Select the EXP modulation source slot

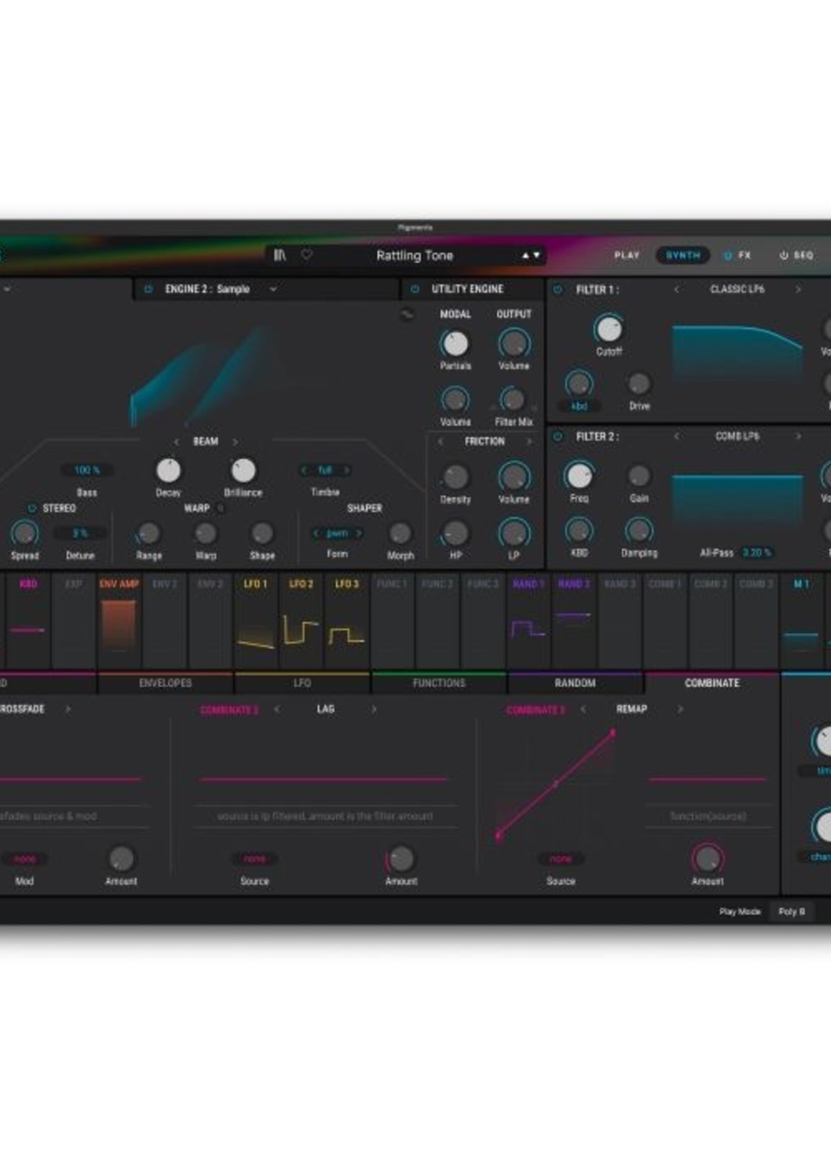point(73,620)
